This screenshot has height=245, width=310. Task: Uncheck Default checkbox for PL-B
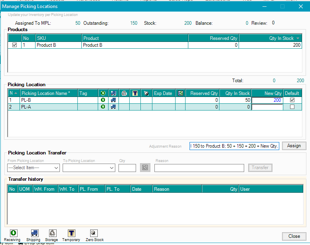[292, 100]
